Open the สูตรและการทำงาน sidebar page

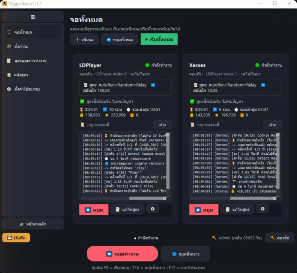pyautogui.click(x=33, y=61)
